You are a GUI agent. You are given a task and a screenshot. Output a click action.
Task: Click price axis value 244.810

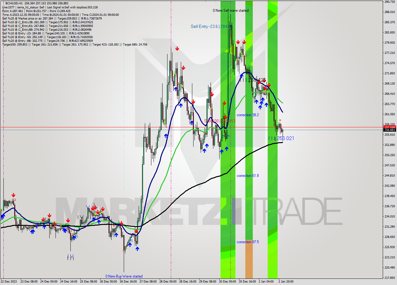[x=389, y=175]
